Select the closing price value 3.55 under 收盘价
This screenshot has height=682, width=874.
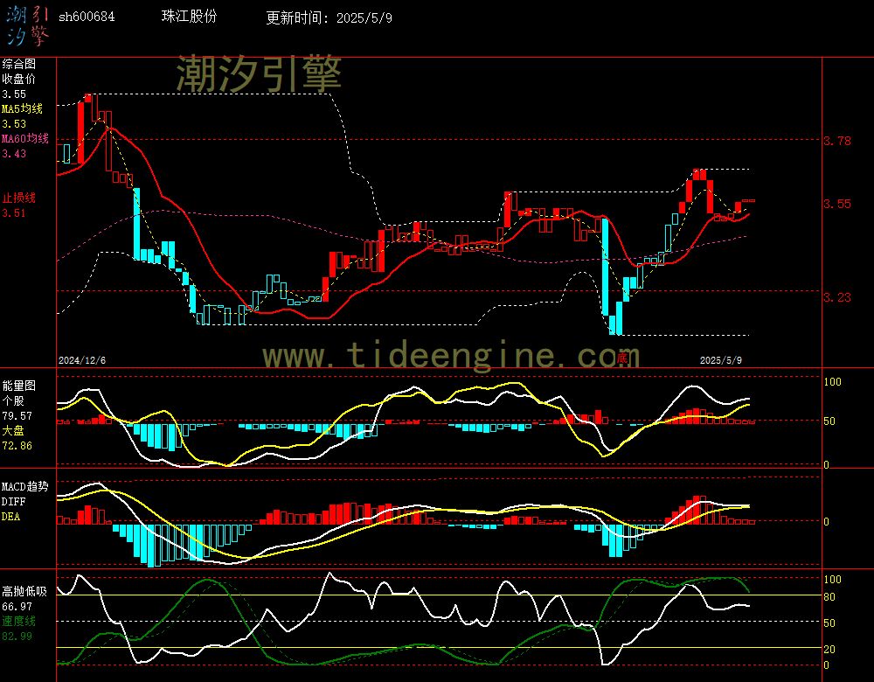point(14,94)
